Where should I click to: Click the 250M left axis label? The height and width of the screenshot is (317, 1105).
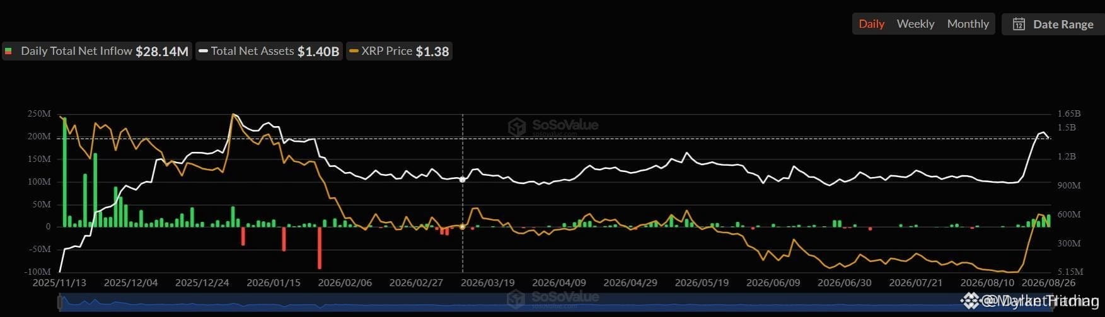click(39, 113)
